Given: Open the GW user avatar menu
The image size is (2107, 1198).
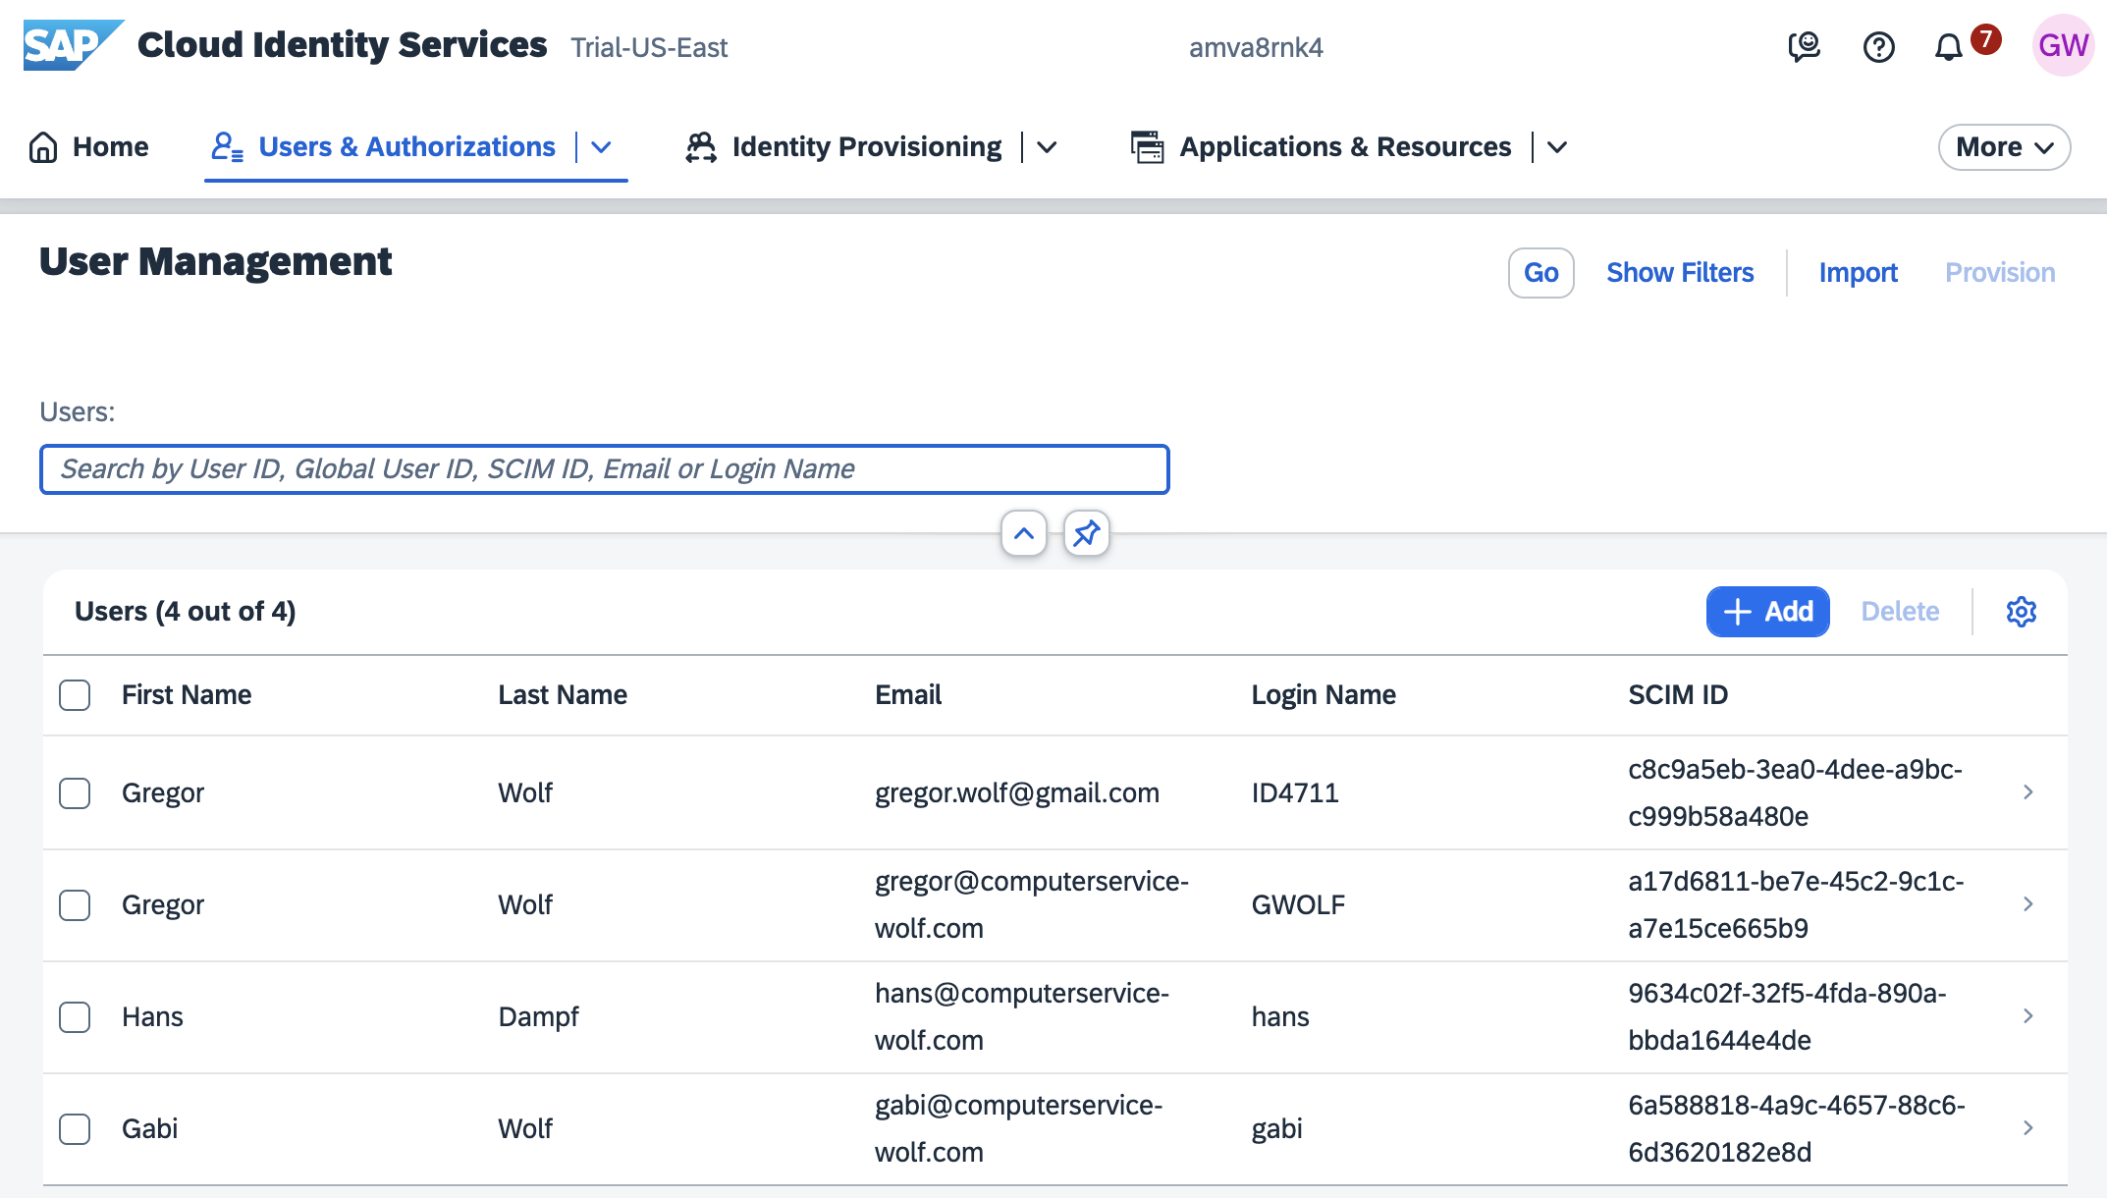Looking at the screenshot, I should tap(2063, 45).
